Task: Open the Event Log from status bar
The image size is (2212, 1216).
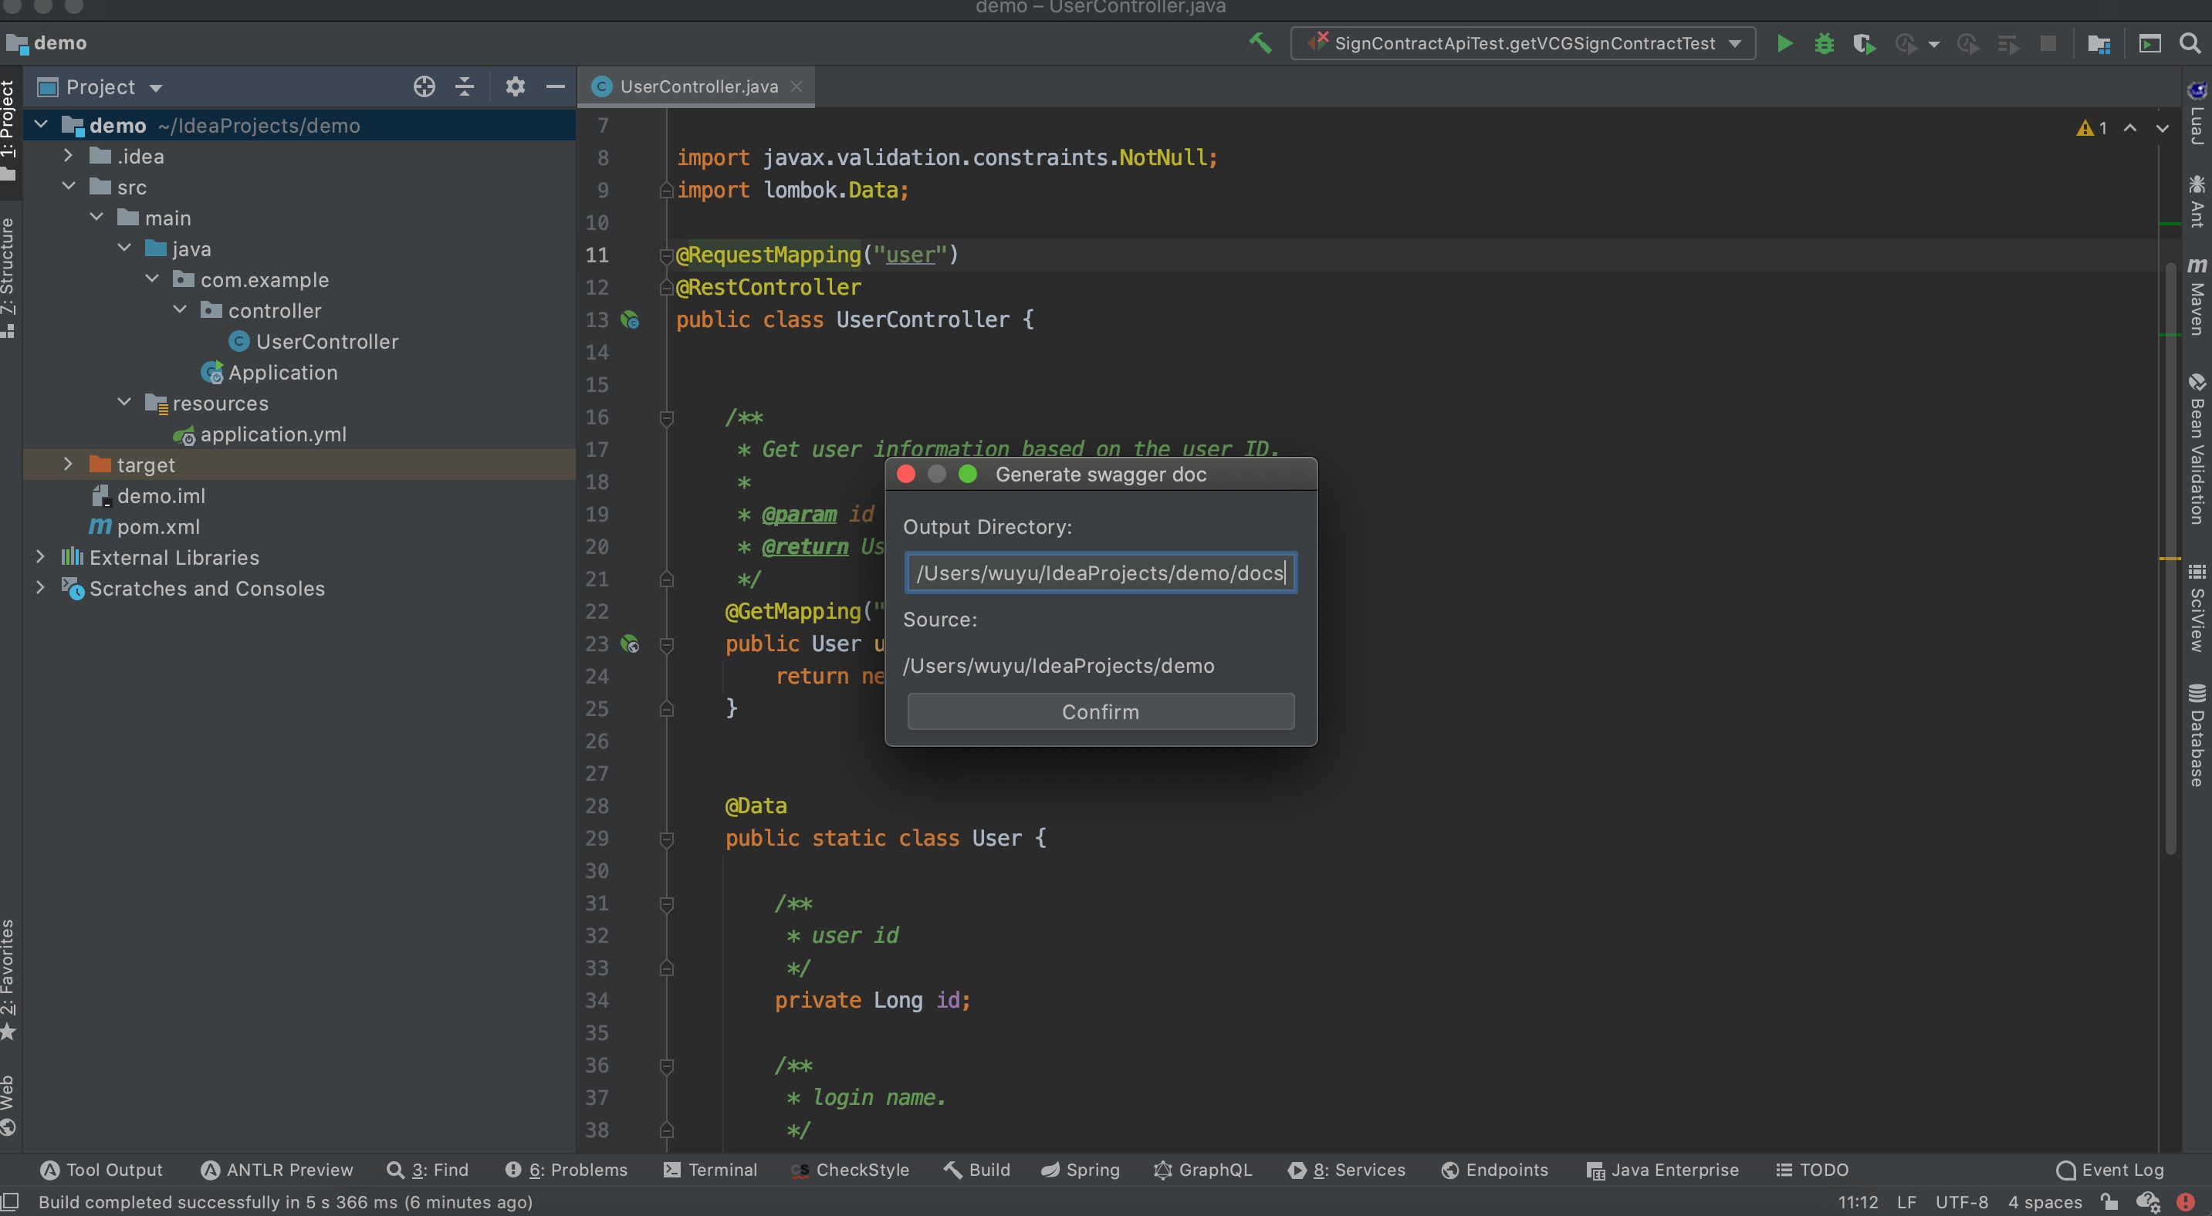Action: [x=2111, y=1170]
